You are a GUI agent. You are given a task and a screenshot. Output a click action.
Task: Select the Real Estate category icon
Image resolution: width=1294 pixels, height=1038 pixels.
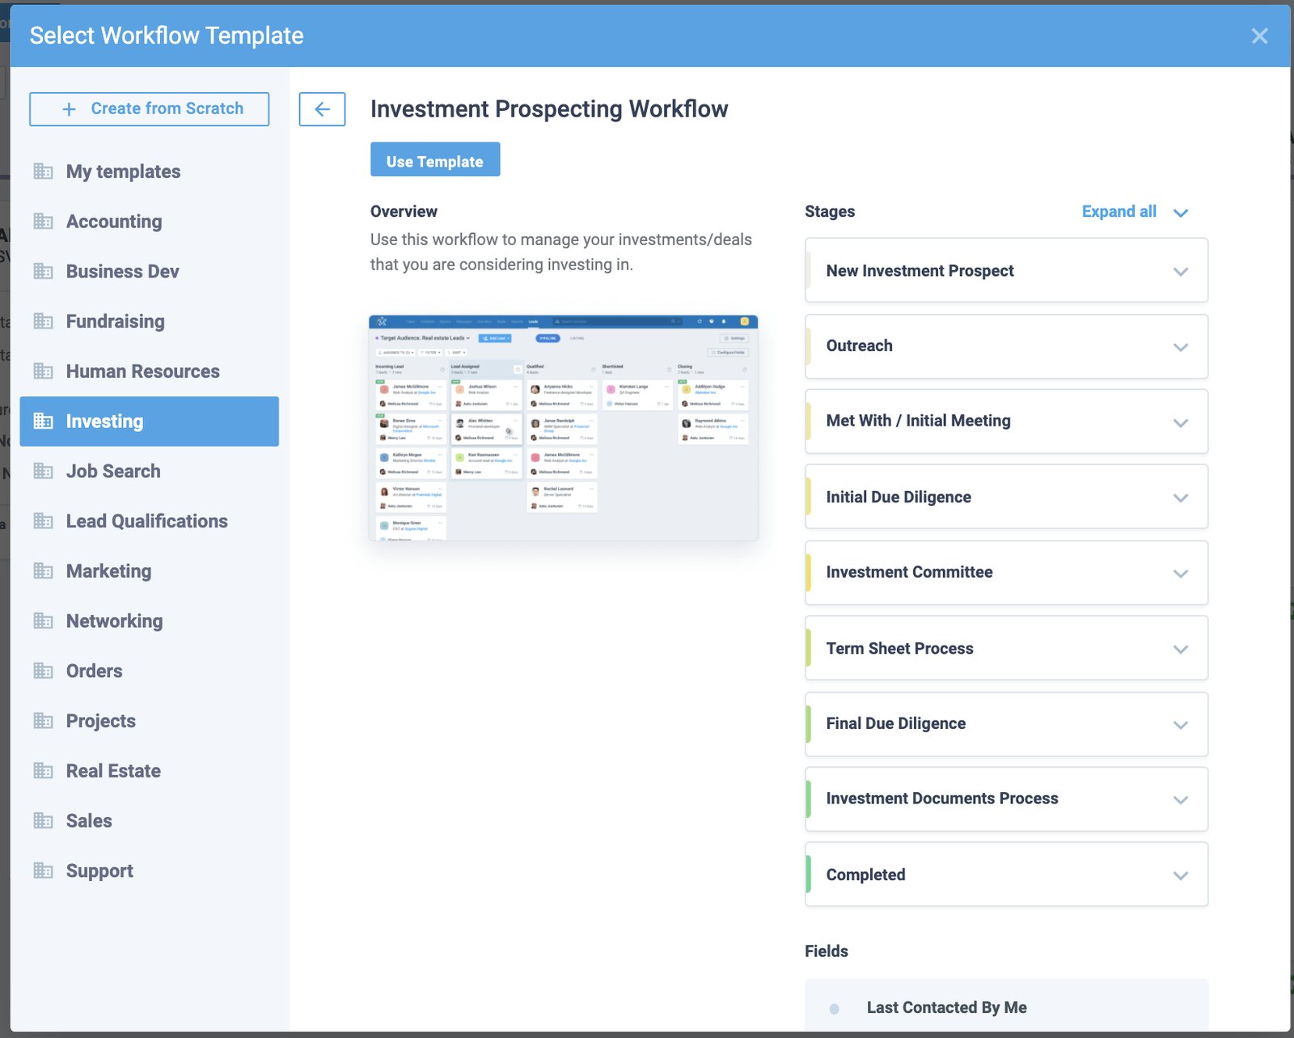(44, 770)
